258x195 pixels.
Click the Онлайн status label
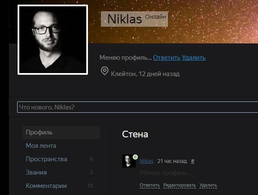pyautogui.click(x=156, y=17)
